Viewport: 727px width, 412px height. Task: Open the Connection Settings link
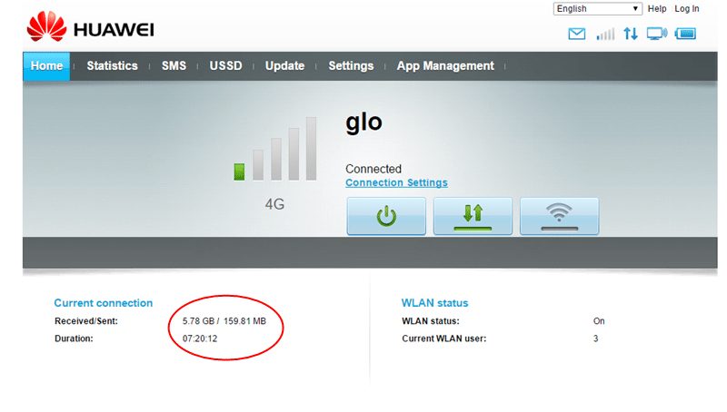point(396,182)
